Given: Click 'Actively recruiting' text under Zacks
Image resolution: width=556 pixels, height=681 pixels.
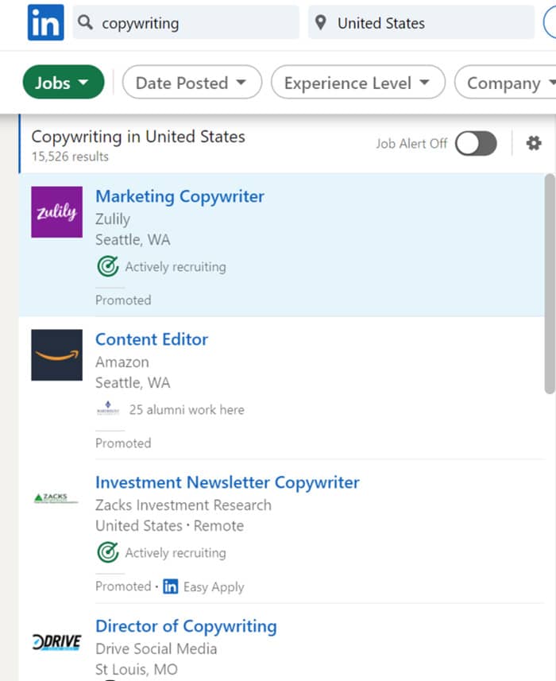Looking at the screenshot, I should (x=176, y=553).
